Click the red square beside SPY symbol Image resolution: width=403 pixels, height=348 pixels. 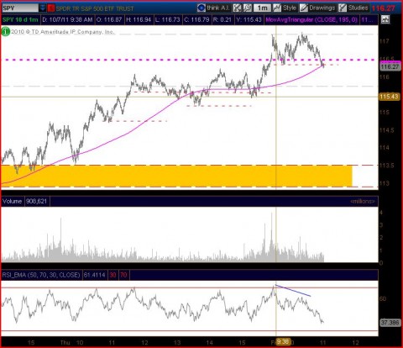(x=51, y=8)
